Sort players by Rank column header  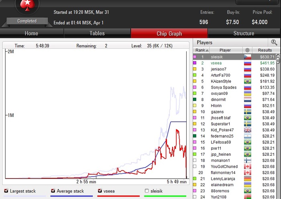tap(202, 50)
